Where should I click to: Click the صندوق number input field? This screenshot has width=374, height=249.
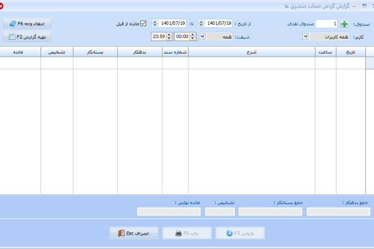tap(327, 24)
